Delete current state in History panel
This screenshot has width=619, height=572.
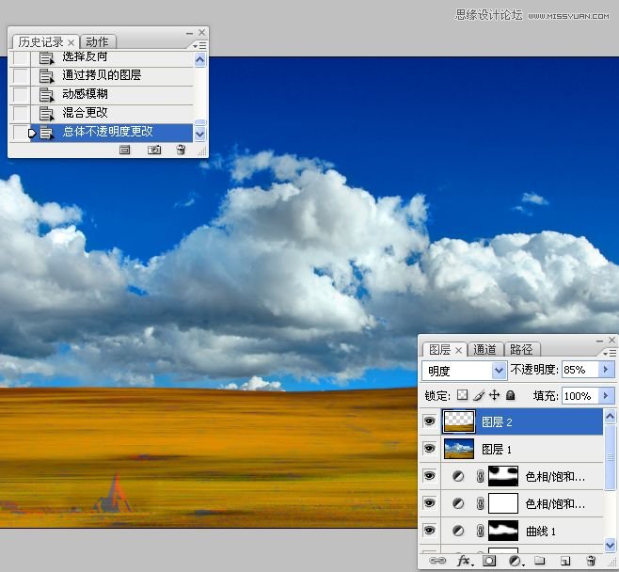point(181,150)
